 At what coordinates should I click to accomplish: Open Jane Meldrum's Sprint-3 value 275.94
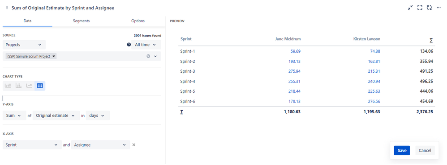pos(294,71)
